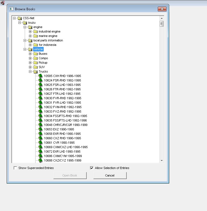
Task: Click the Open Book button
Action: coord(70,175)
